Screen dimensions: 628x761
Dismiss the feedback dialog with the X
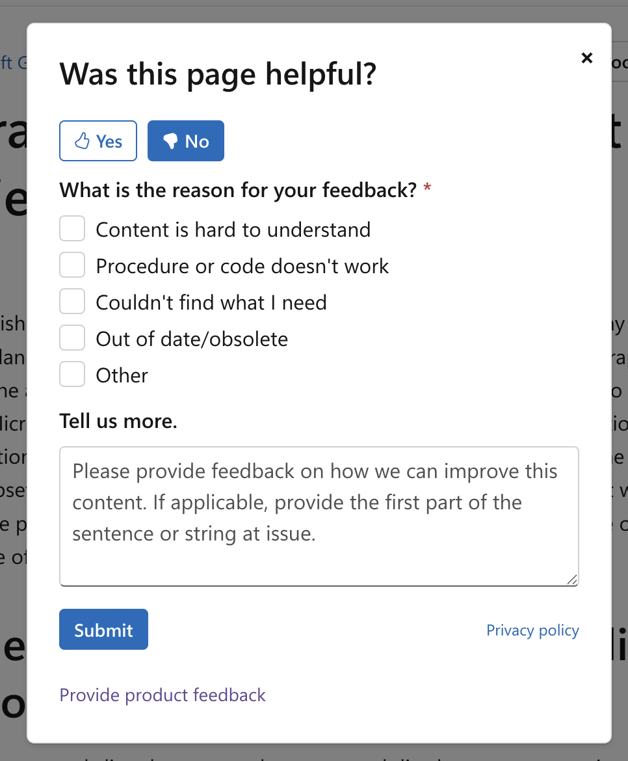coord(587,58)
